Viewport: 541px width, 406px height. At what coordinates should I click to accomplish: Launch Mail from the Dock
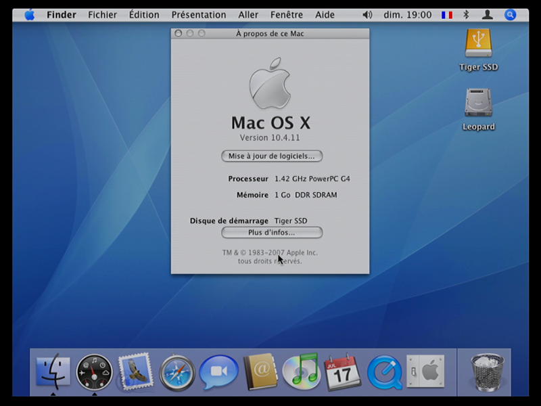coord(135,371)
